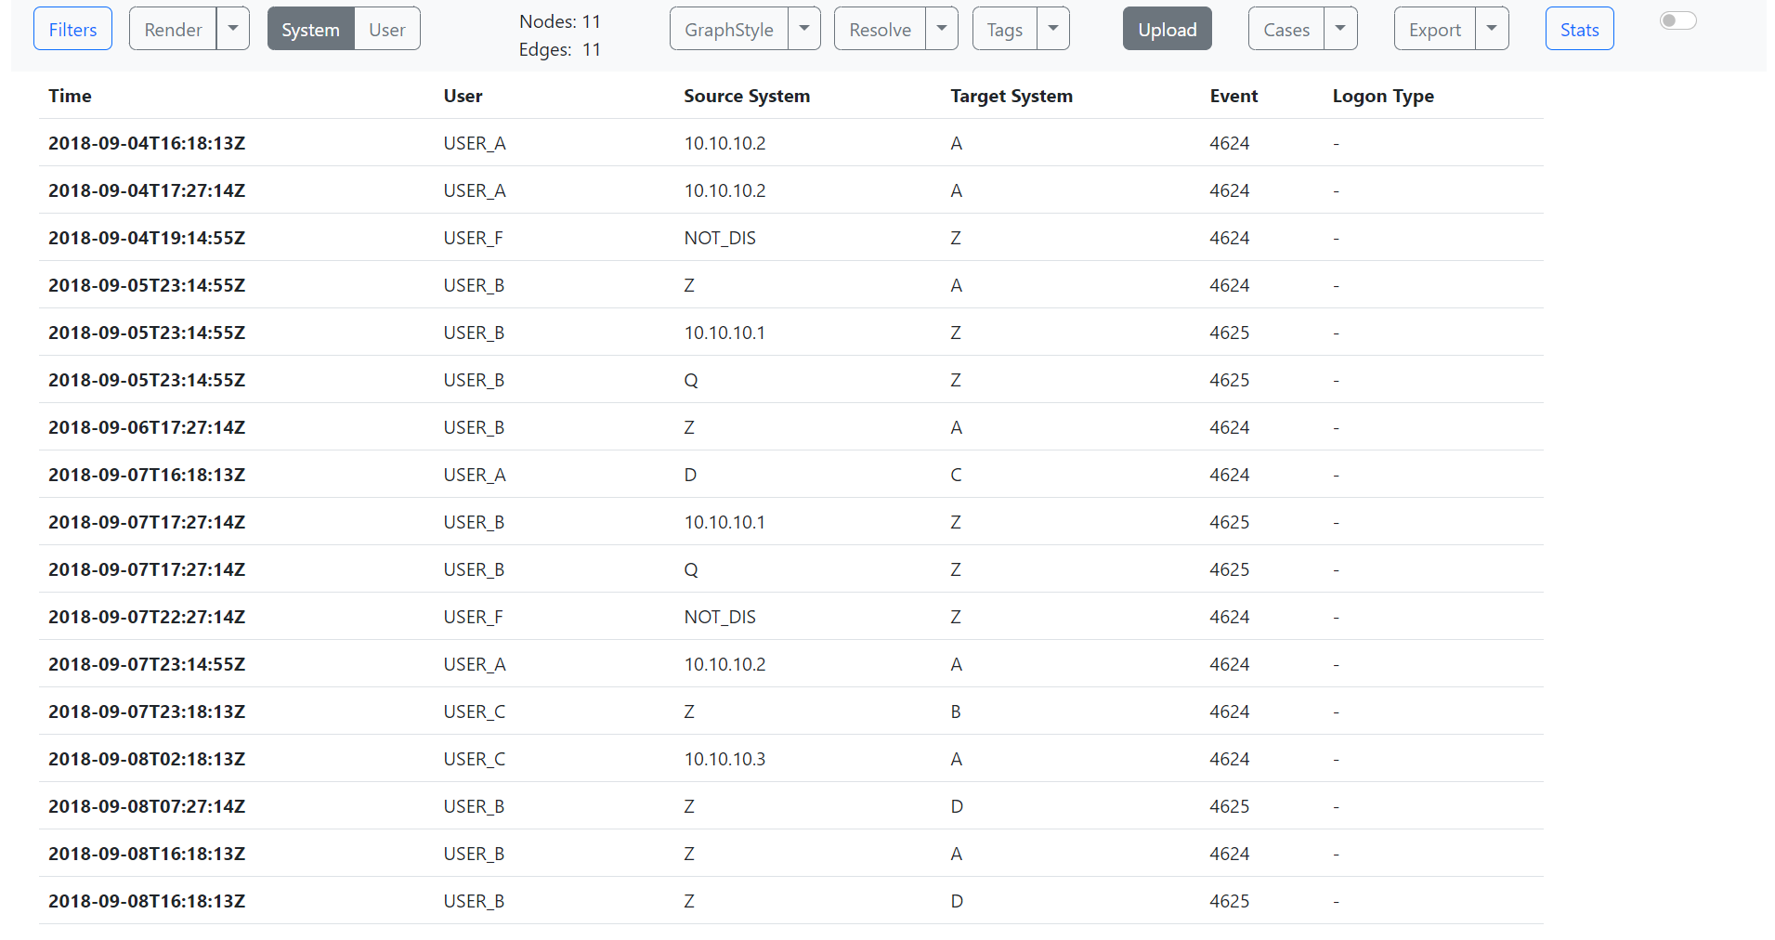Viewport: 1775px width, 940px height.
Task: Click USER_A in the 2018-09-07T16:18:13Z row
Action: (475, 475)
